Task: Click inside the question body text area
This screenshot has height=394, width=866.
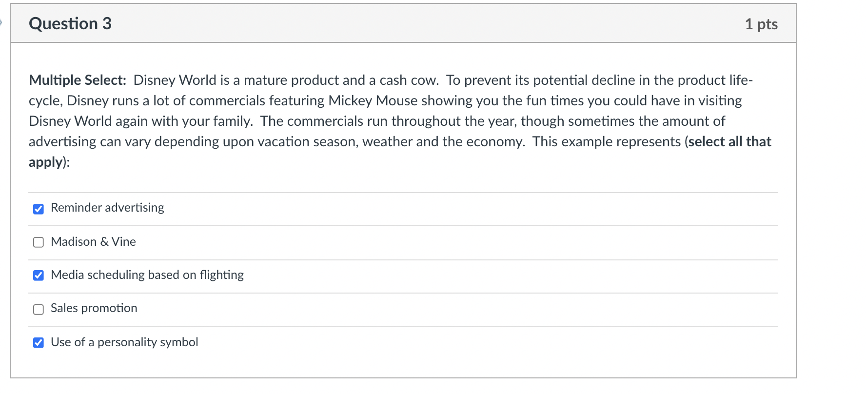Action: [x=390, y=121]
